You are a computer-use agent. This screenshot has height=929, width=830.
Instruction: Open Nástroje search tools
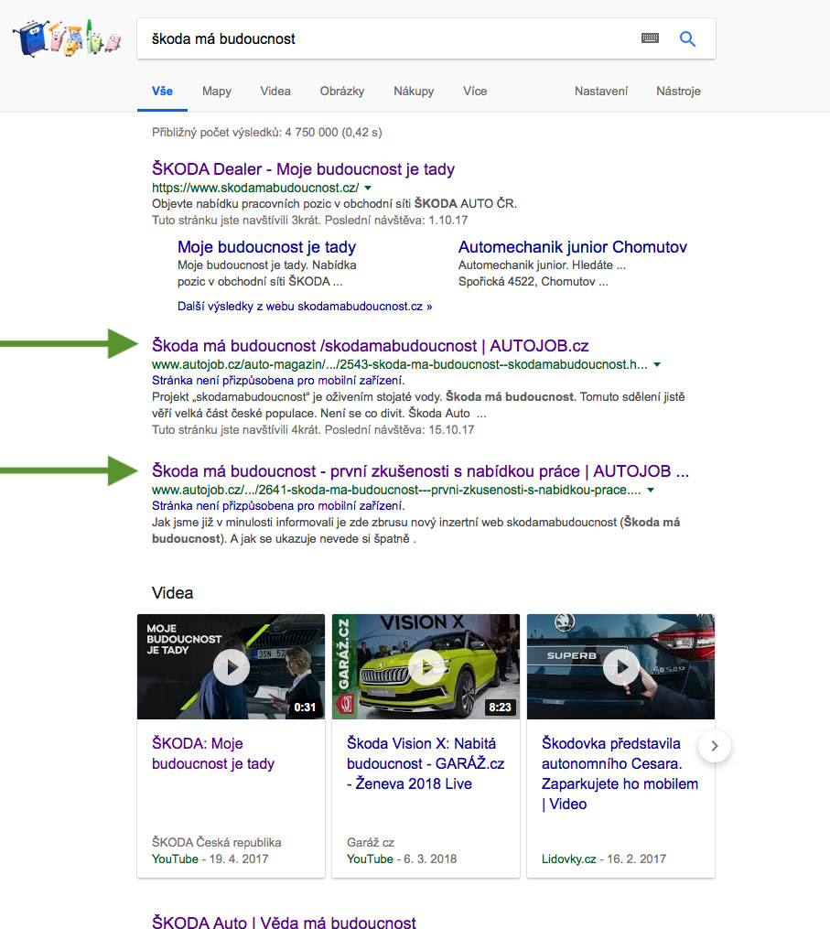[678, 92]
